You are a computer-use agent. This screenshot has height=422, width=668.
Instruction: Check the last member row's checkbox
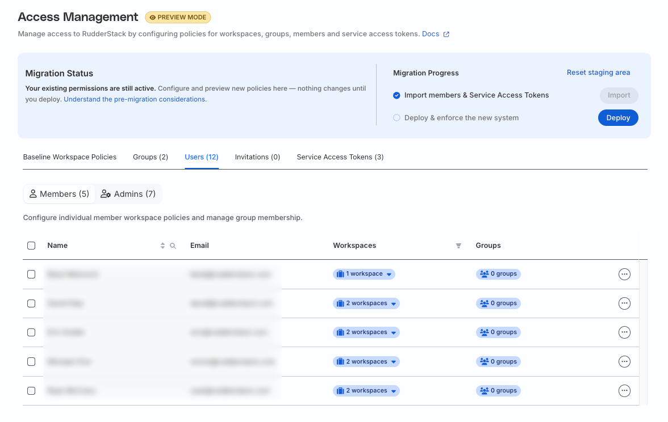(x=31, y=390)
